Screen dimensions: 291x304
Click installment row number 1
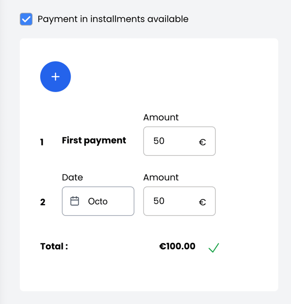coord(42,142)
